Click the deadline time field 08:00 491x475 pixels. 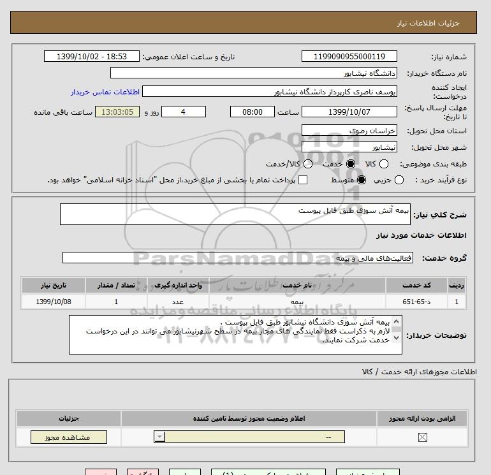pos(253,112)
